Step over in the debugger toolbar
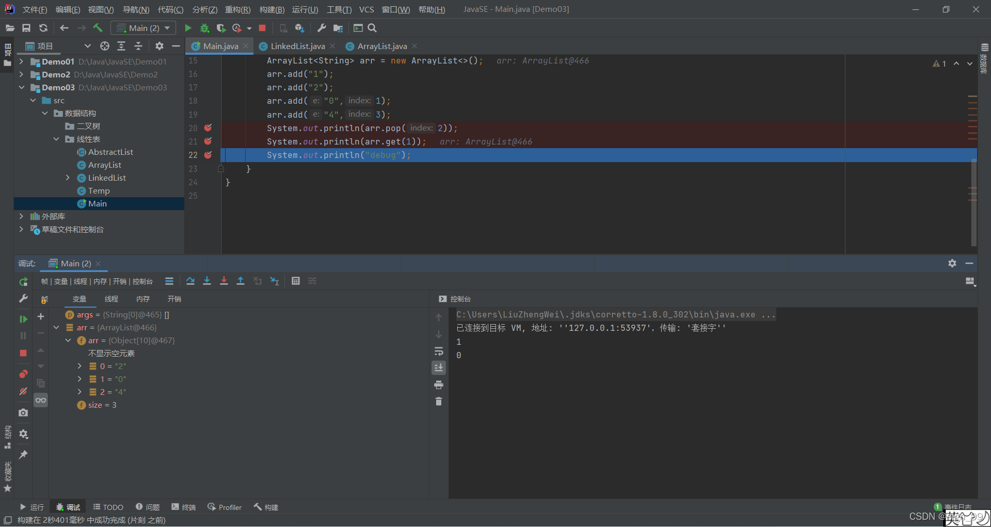Screen dimensions: 991x527 point(190,281)
